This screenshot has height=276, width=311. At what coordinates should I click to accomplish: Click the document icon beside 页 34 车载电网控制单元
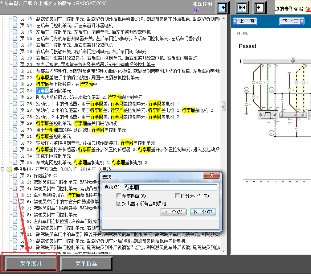15,156
